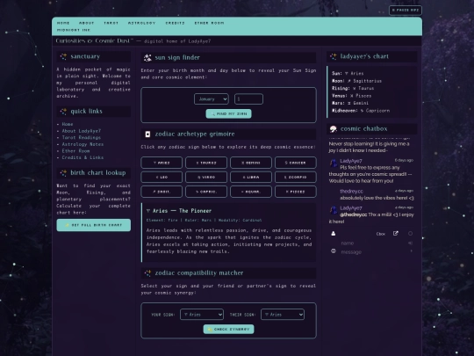
Task: Click the chatbox send arrow icon
Action: pyautogui.click(x=411, y=251)
